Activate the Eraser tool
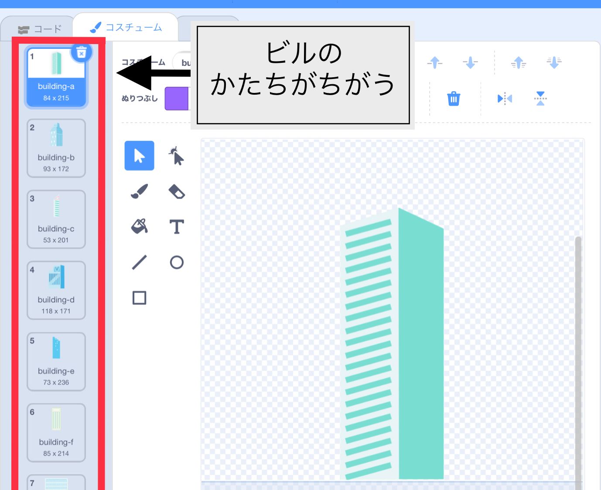 (176, 191)
